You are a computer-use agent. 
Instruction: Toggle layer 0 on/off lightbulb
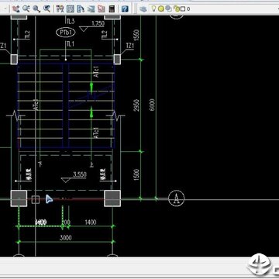153,9
